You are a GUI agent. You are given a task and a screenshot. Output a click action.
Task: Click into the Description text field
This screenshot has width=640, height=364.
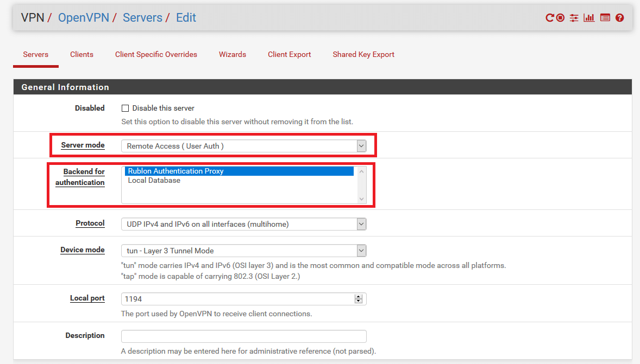[x=243, y=336]
